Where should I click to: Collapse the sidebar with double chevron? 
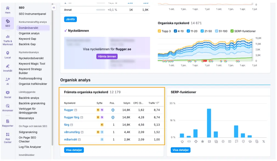pyautogui.click(x=54, y=8)
